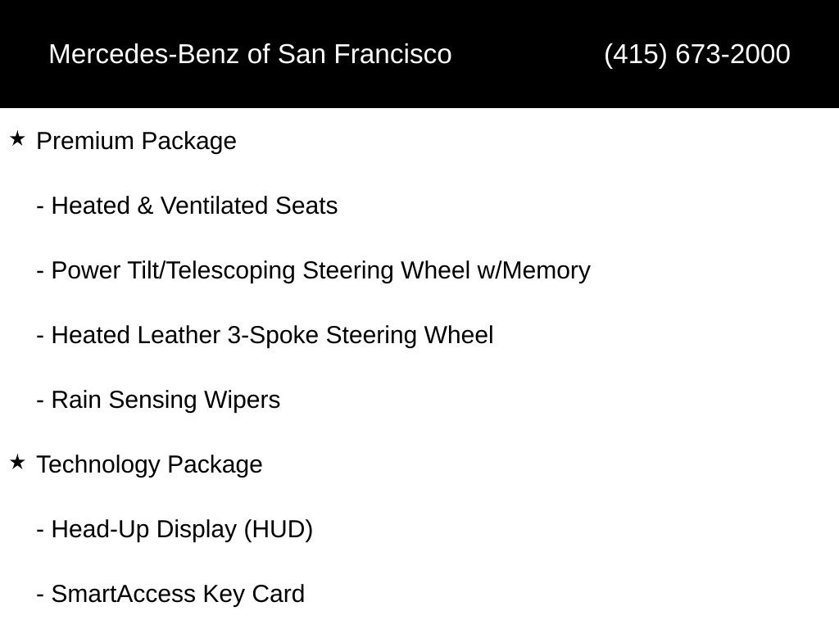Click the (415) 673-2000 phone number
The width and height of the screenshot is (839, 629).
pyautogui.click(x=697, y=54)
